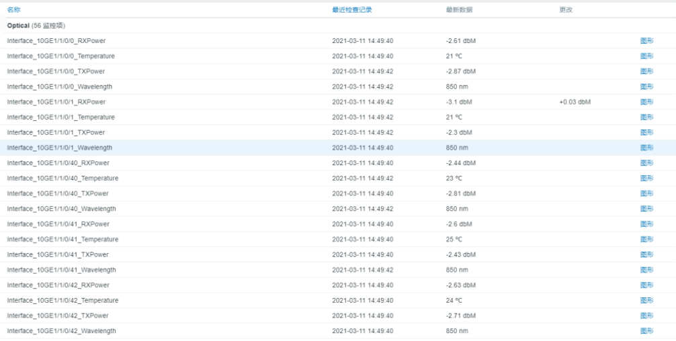
Task: Open 图形 for Interface_10GE1/1/0/40_Temperature
Action: click(646, 179)
